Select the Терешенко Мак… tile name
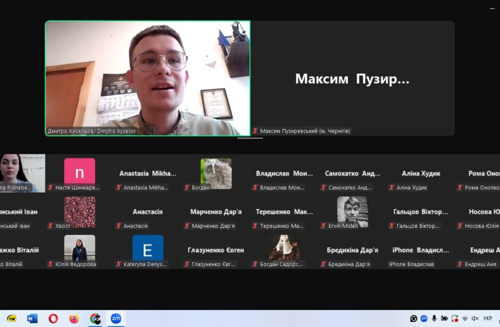 click(x=284, y=212)
